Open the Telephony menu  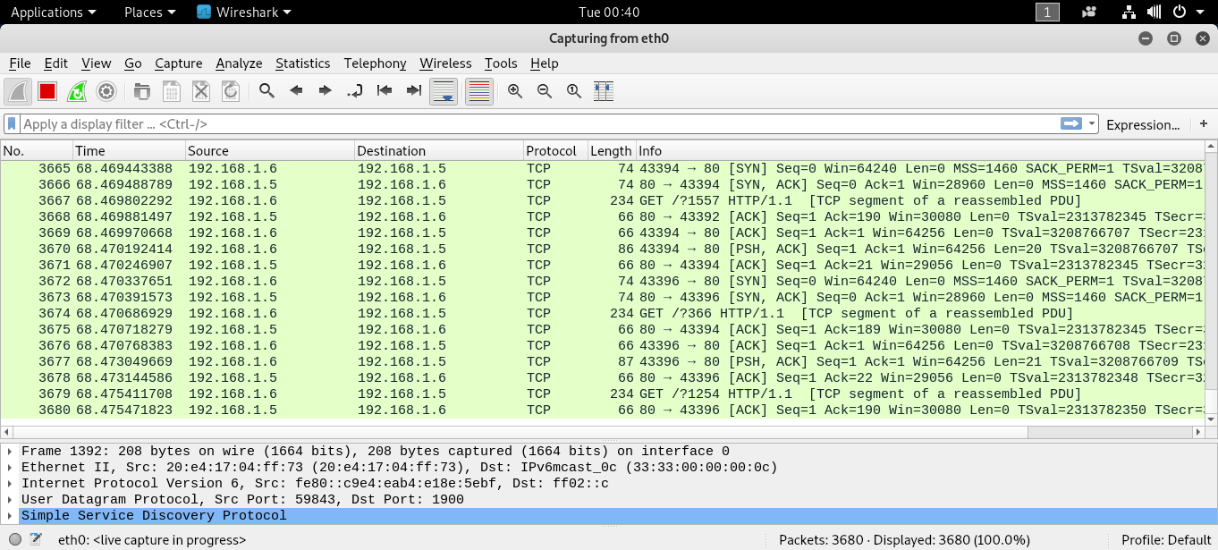pyautogui.click(x=375, y=63)
